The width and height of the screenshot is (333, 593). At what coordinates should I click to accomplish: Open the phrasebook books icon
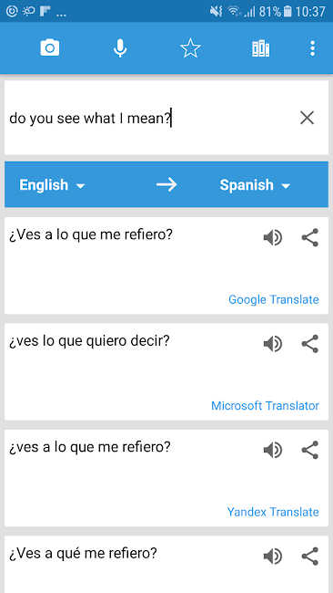click(260, 48)
